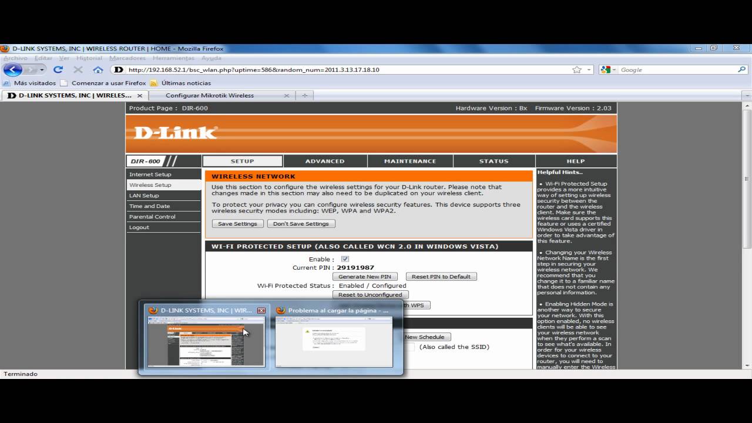Select Wireless Setup in sidebar
The image size is (752, 423).
(163, 185)
